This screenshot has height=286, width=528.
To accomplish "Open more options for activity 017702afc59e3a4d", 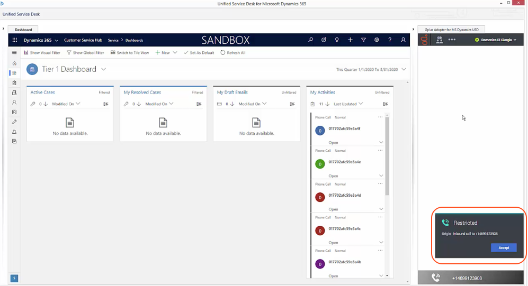I will 380,184.
